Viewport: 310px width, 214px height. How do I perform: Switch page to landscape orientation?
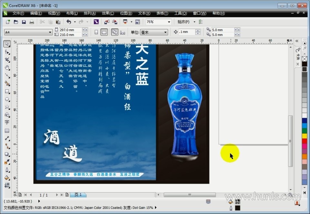104,32
